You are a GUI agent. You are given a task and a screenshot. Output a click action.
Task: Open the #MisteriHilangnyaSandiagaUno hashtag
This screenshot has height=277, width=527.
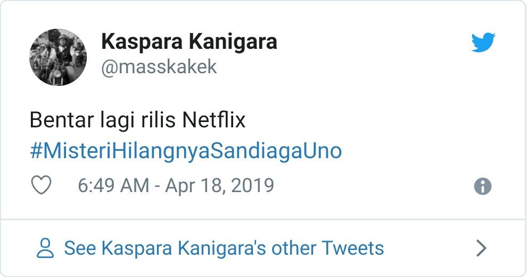[x=186, y=151]
